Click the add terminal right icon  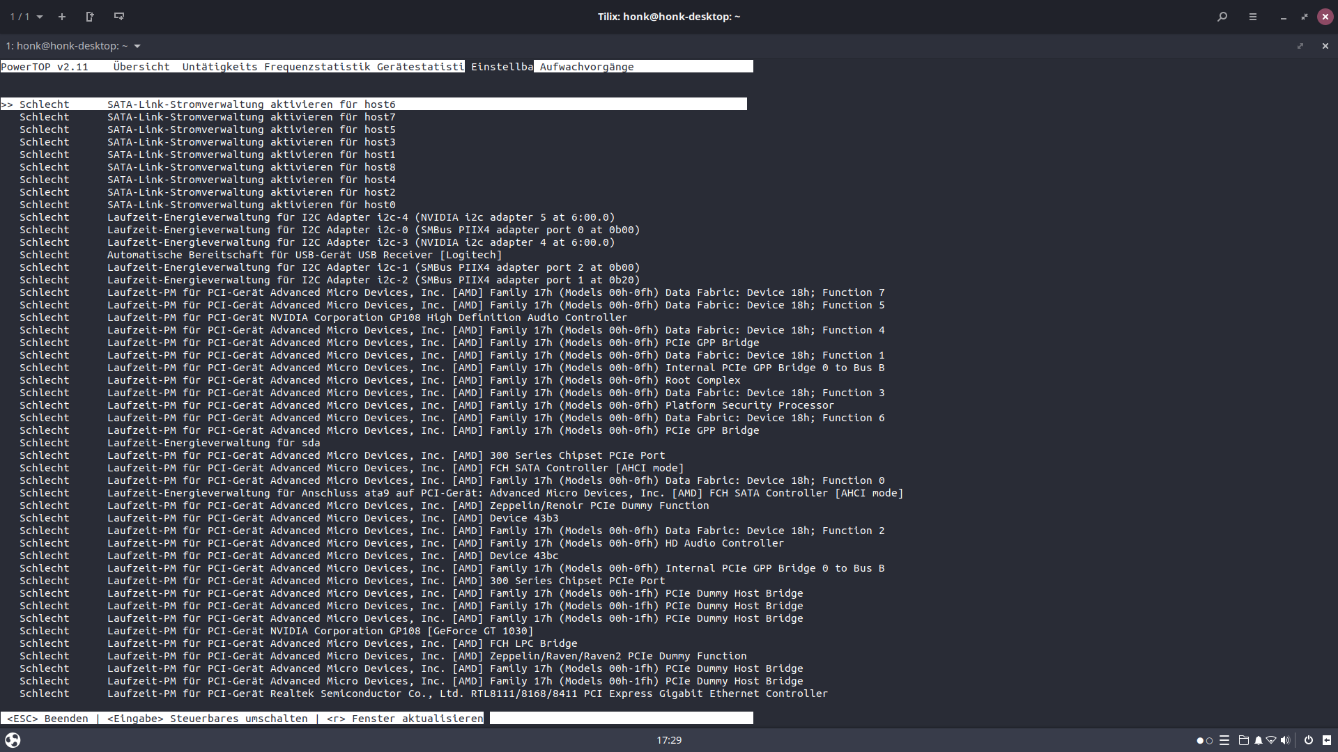point(90,17)
